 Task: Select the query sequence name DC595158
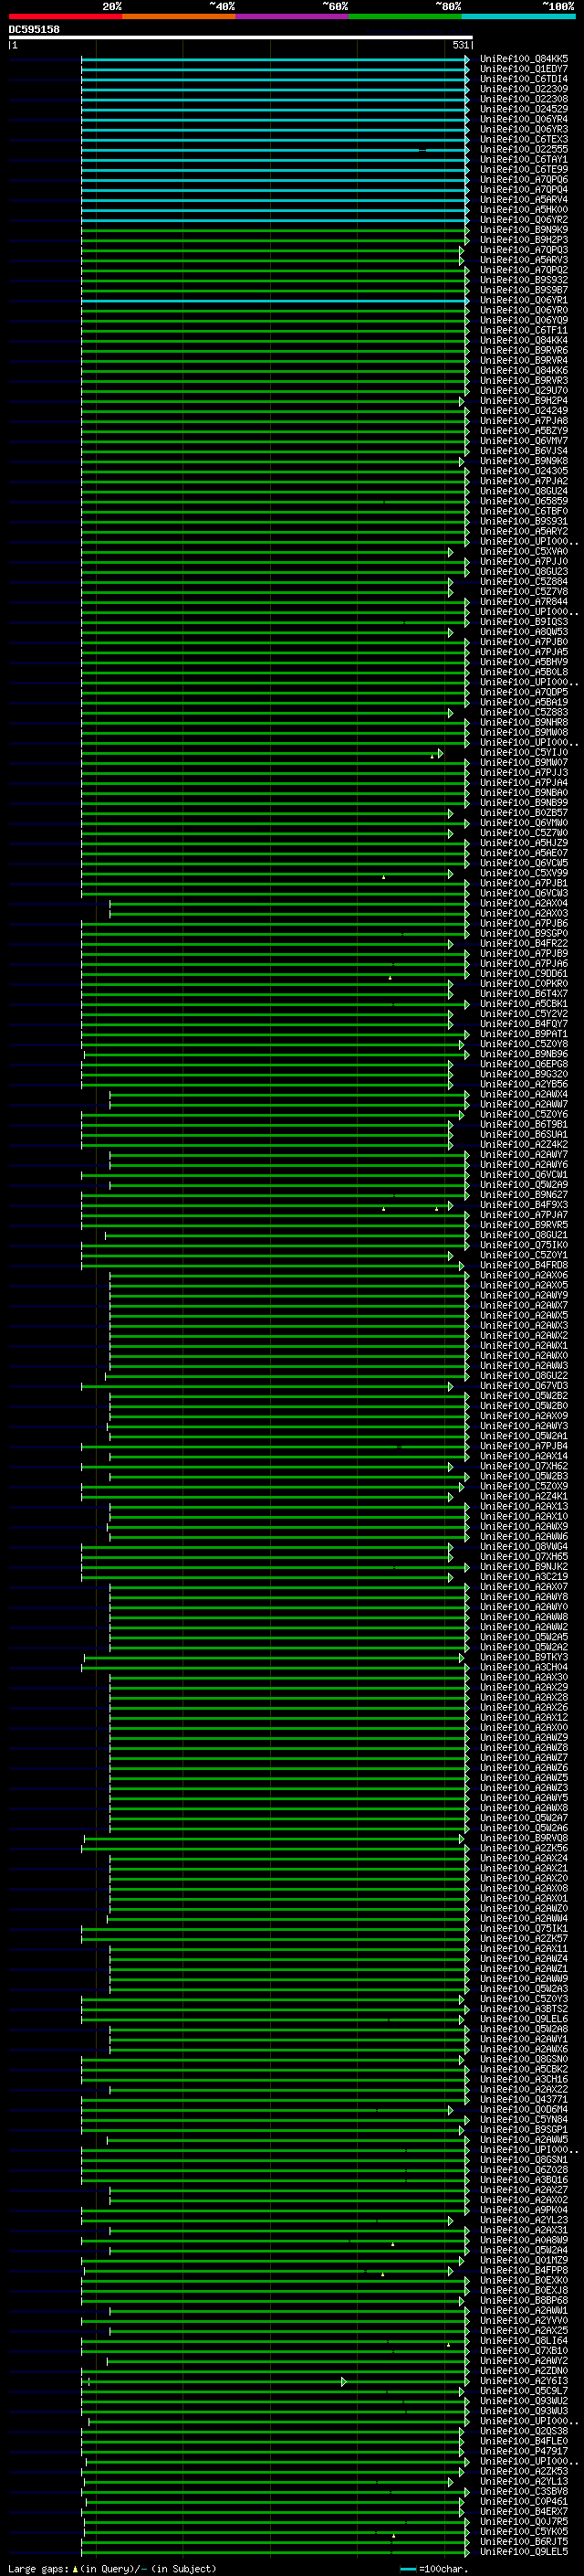tap(34, 30)
